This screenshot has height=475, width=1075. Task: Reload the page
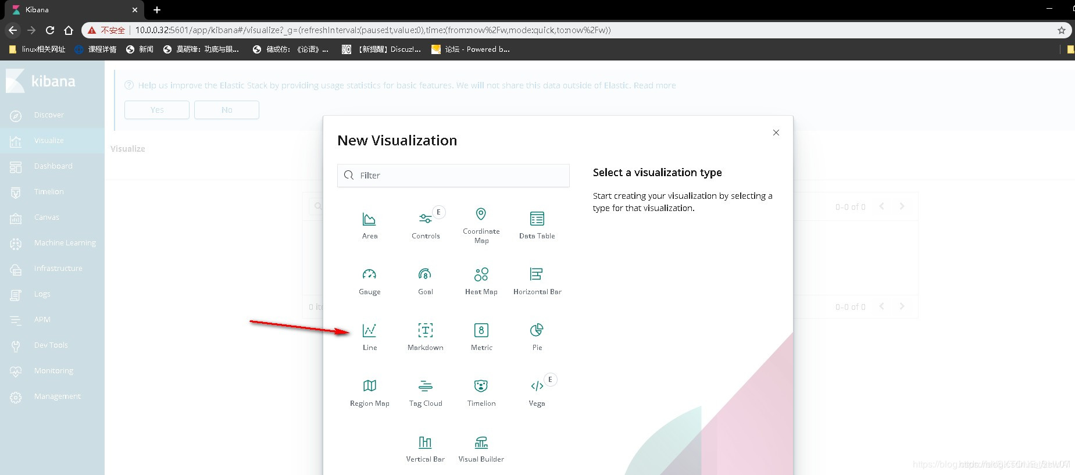click(x=50, y=30)
